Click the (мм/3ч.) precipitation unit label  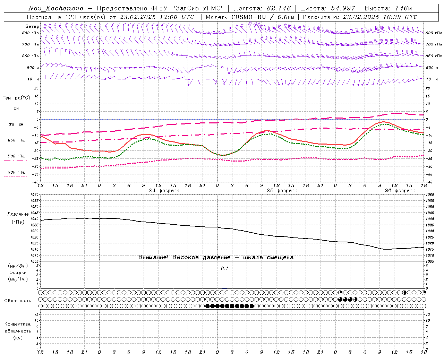tap(18, 266)
